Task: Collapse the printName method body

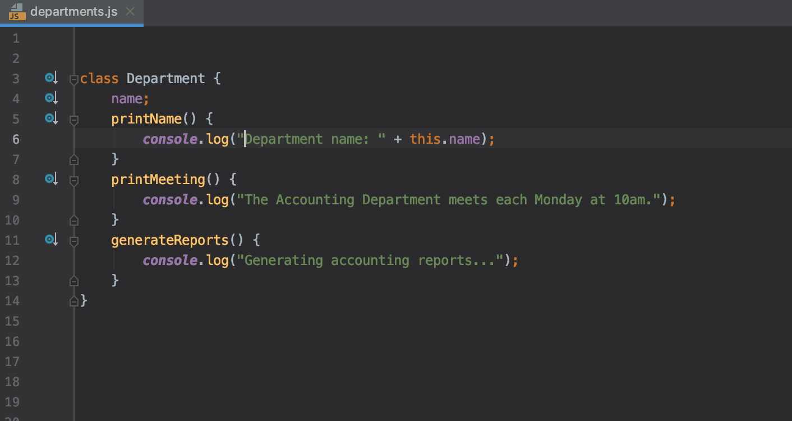Action: 73,119
